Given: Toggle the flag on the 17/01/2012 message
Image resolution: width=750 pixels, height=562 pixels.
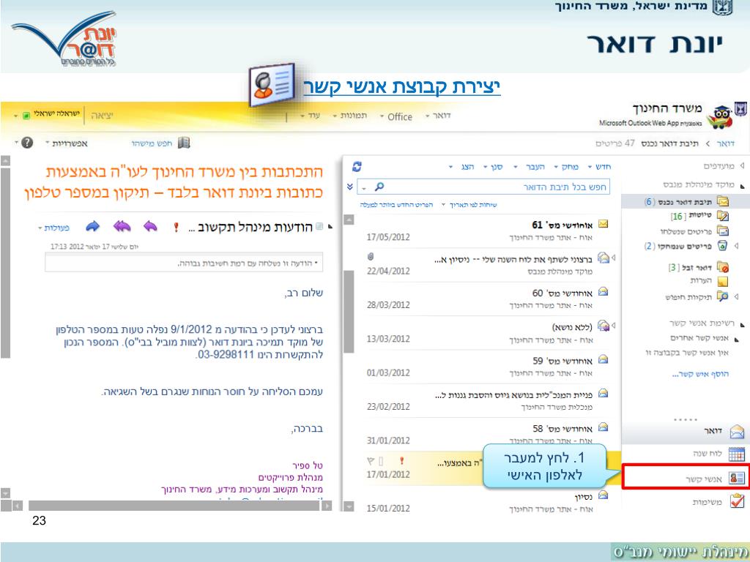Looking at the screenshot, I should pos(370,461).
